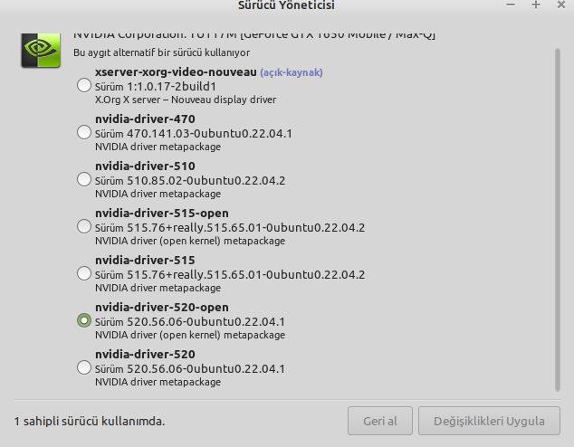Click the nvidia-driver-520-open bold title
The width and height of the screenshot is (574, 447).
[x=162, y=308]
